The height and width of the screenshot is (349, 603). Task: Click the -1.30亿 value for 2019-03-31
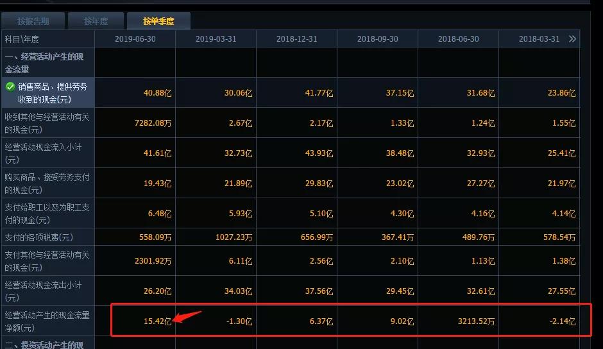coord(238,321)
